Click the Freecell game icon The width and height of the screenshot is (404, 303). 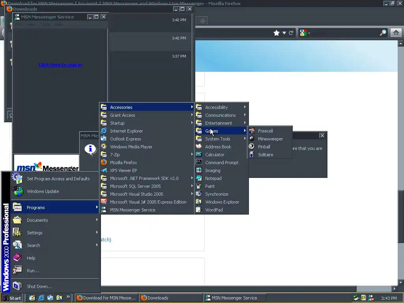pyautogui.click(x=252, y=131)
